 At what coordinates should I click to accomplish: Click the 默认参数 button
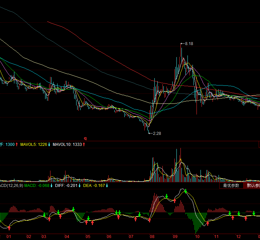coord(253,186)
